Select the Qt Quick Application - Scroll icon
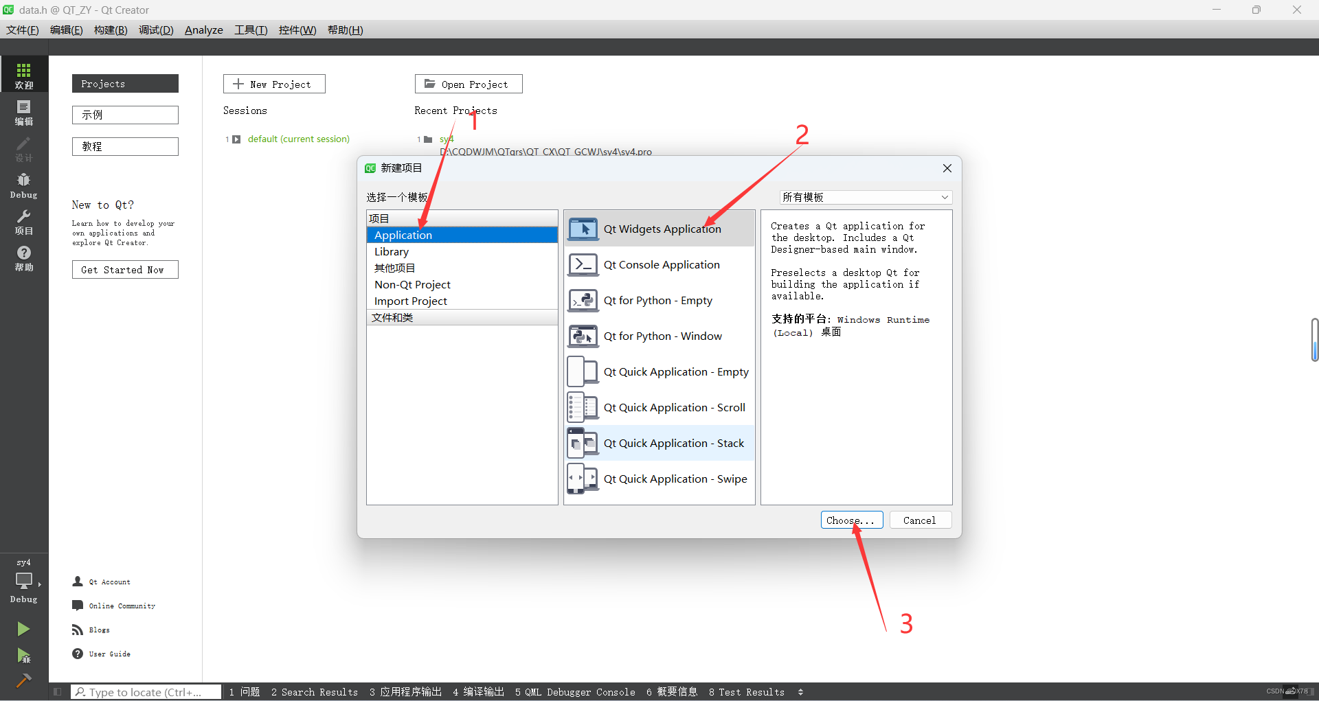Image resolution: width=1319 pixels, height=701 pixels. 583,407
